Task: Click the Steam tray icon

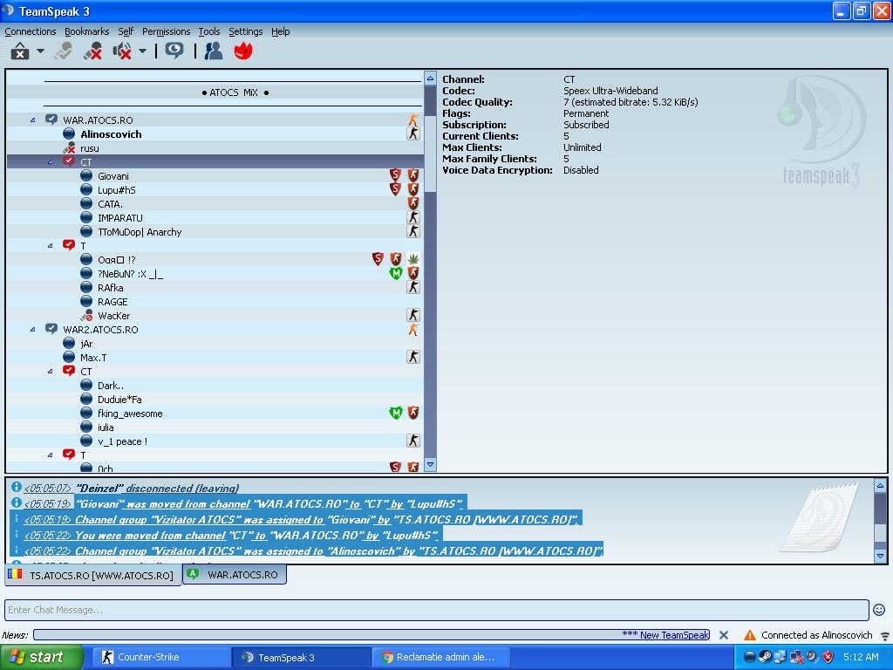Action: (x=766, y=657)
